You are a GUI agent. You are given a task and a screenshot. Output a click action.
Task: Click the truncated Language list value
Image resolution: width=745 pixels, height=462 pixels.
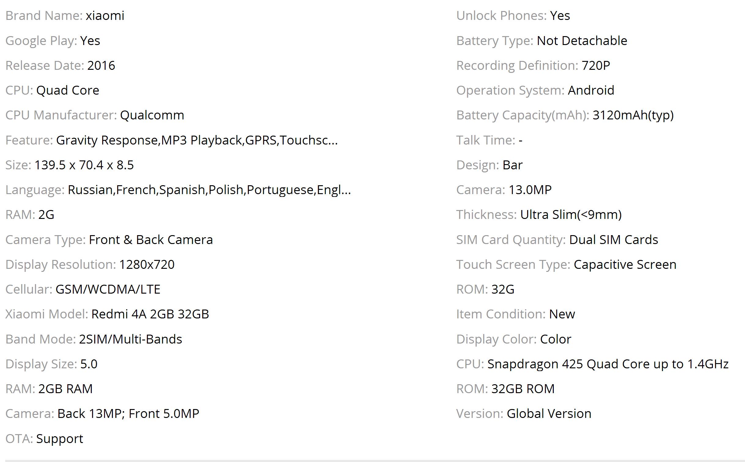tap(209, 190)
